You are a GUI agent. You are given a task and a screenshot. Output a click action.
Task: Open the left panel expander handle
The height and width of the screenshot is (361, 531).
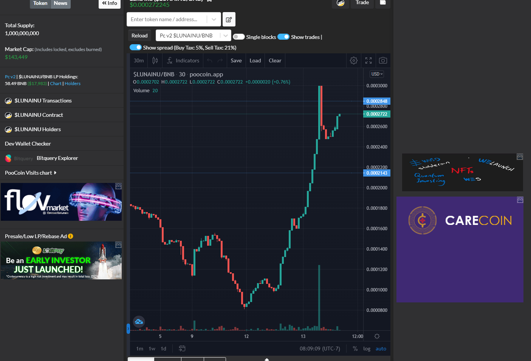pos(128,328)
